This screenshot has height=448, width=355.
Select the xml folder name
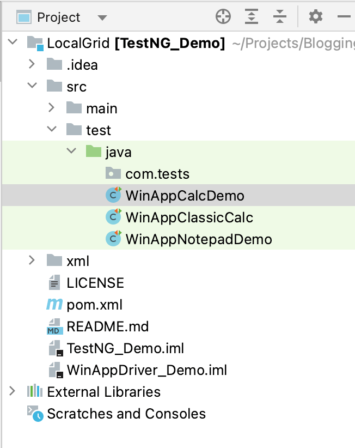[x=78, y=261]
